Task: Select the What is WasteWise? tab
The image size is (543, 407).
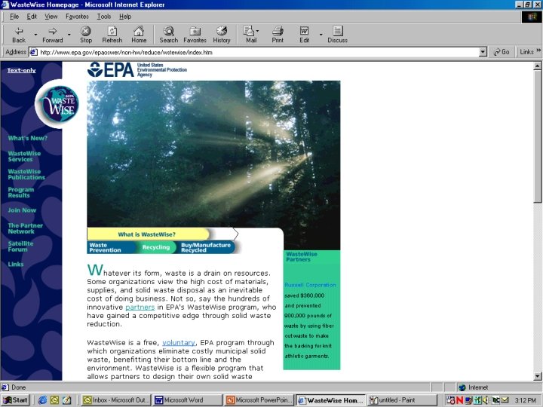Action: click(146, 234)
